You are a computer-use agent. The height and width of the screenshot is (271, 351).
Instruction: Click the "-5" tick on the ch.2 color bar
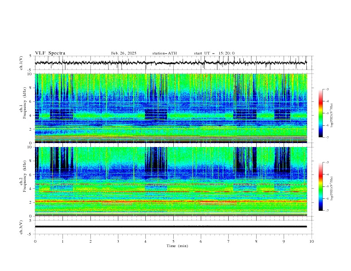[327, 186]
